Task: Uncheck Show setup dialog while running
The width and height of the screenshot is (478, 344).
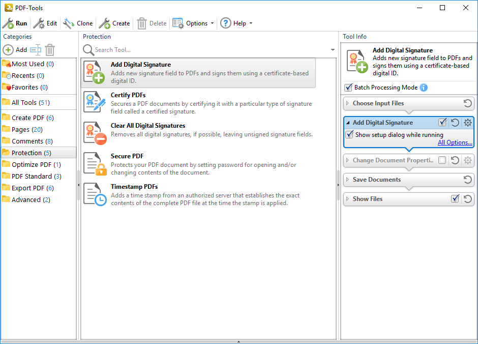Action: tap(349, 135)
